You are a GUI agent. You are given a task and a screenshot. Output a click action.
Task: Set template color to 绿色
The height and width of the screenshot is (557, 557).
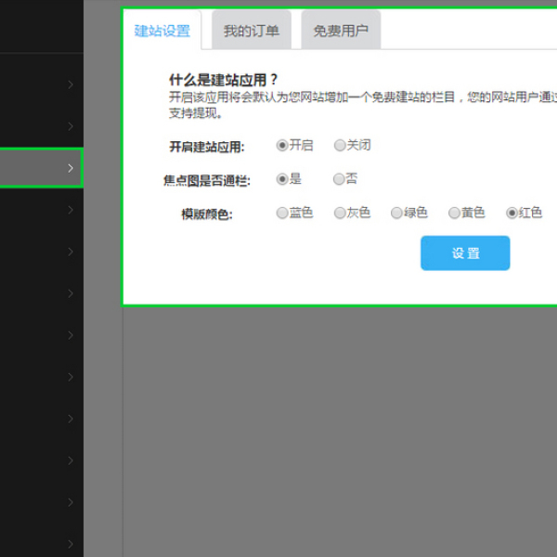click(396, 213)
